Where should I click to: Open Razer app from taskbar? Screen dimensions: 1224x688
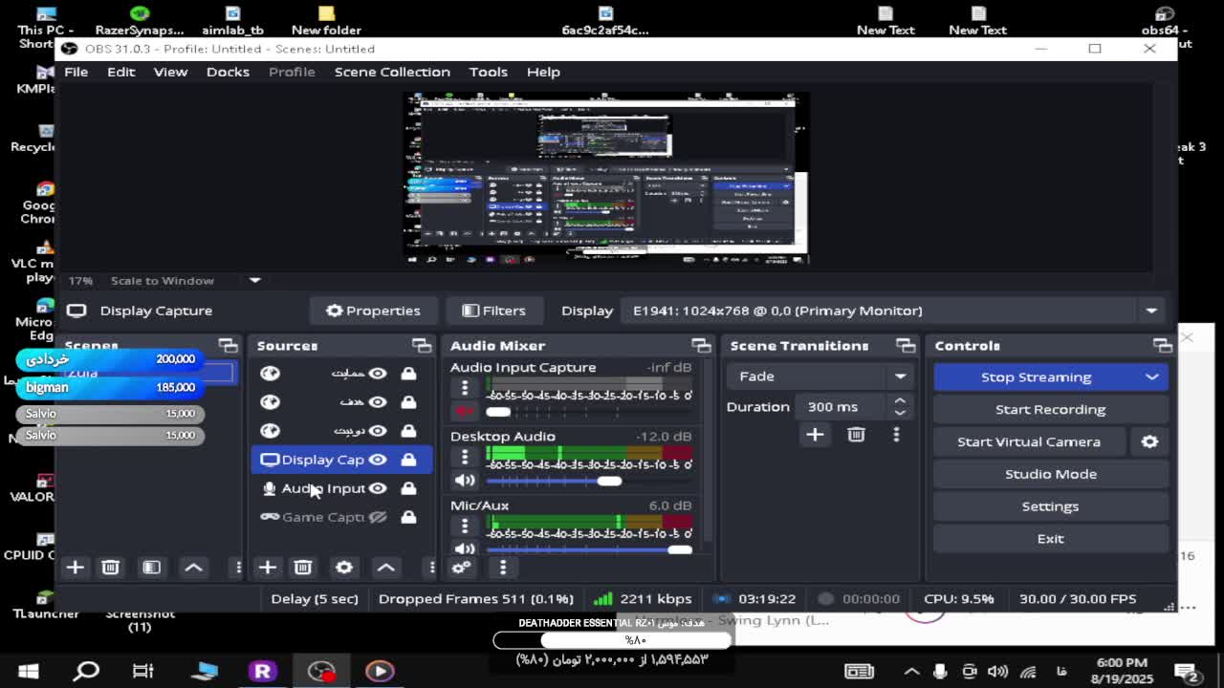[x=262, y=671]
